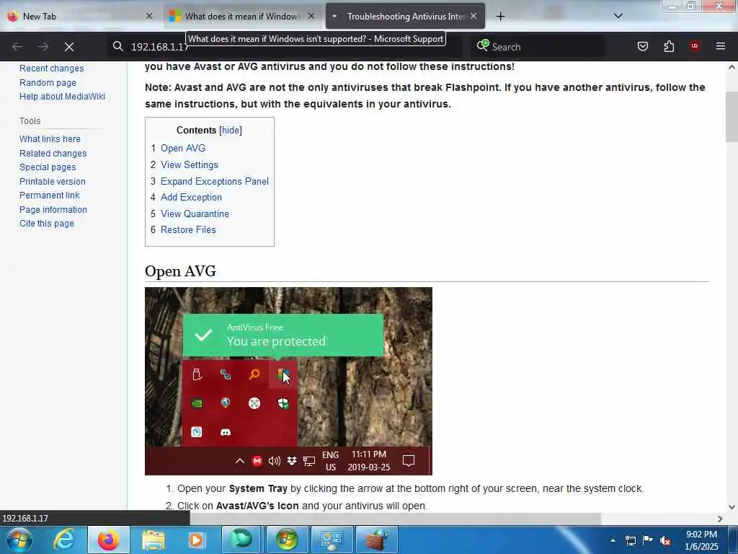The image size is (738, 554).
Task: Go back to the previous page
Action: click(x=17, y=47)
